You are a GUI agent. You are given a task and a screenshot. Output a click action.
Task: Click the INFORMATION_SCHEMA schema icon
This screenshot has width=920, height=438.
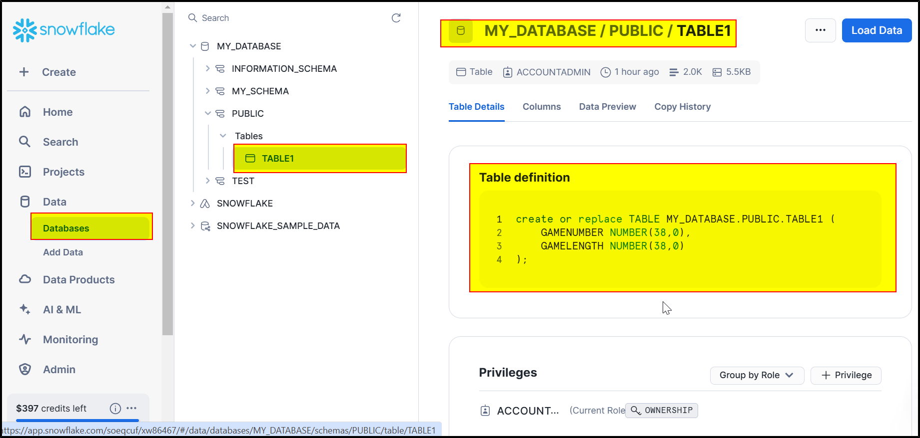click(220, 69)
